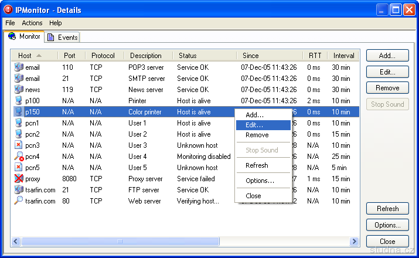This screenshot has width=419, height=258.
Task: Click the tsarfin.com FTP server icon
Action: 19,190
